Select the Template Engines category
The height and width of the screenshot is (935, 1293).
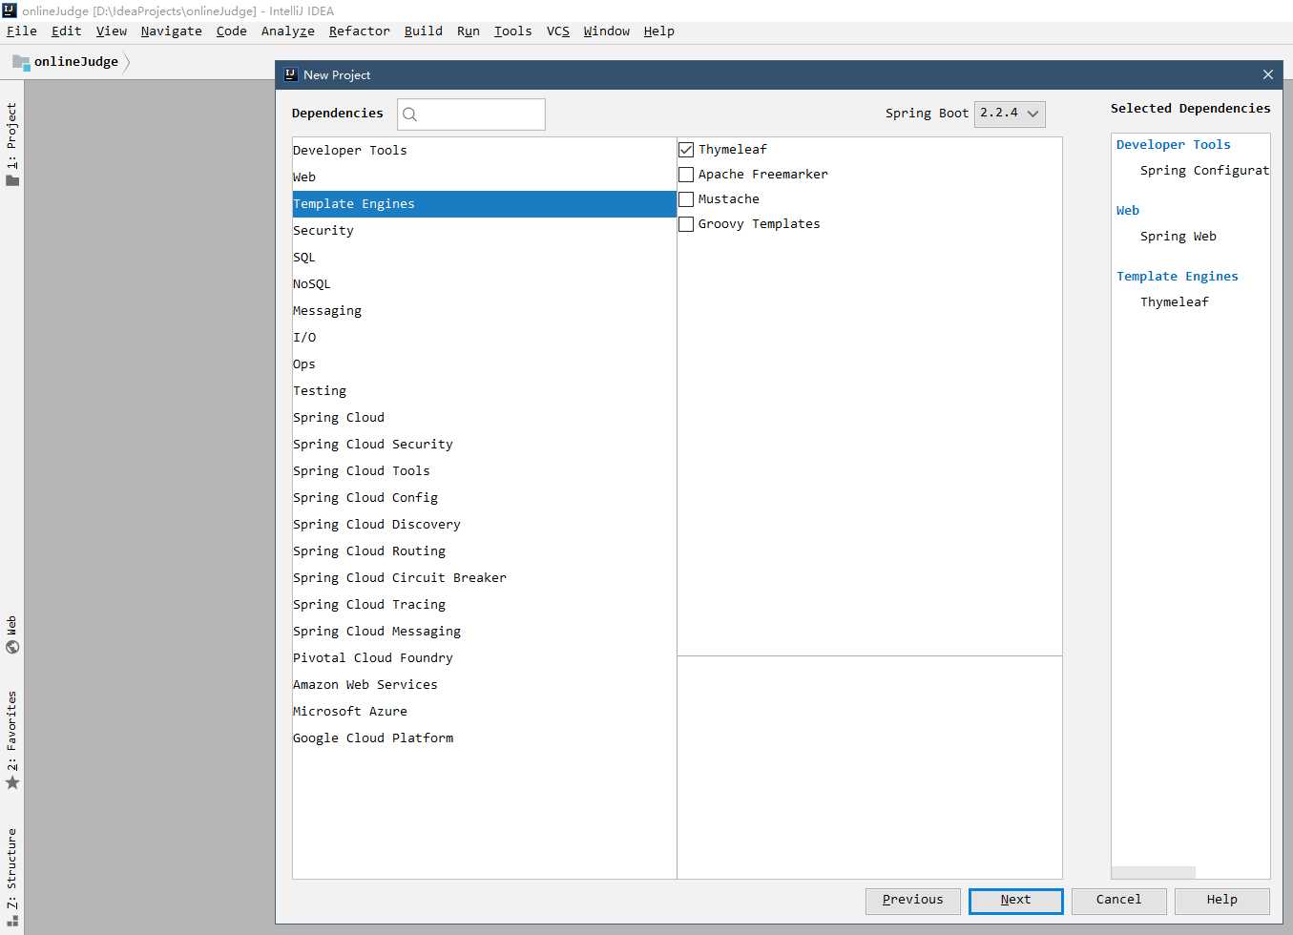click(484, 204)
